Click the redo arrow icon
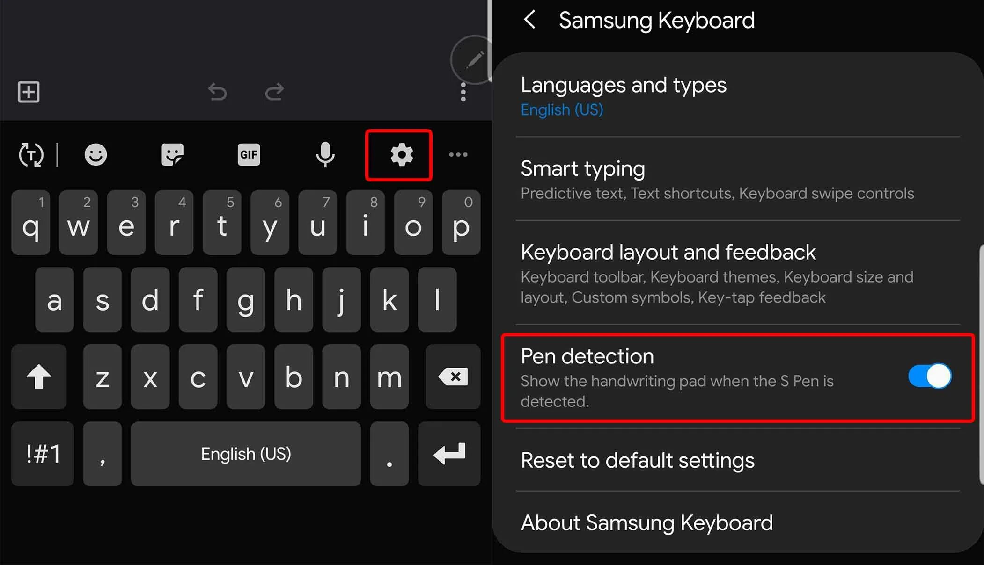This screenshot has height=565, width=984. [274, 92]
